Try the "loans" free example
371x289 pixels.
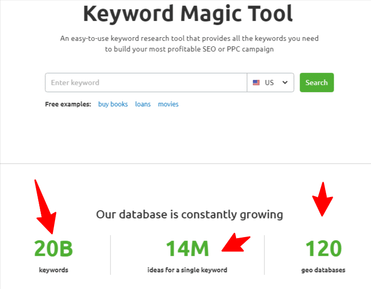click(143, 104)
